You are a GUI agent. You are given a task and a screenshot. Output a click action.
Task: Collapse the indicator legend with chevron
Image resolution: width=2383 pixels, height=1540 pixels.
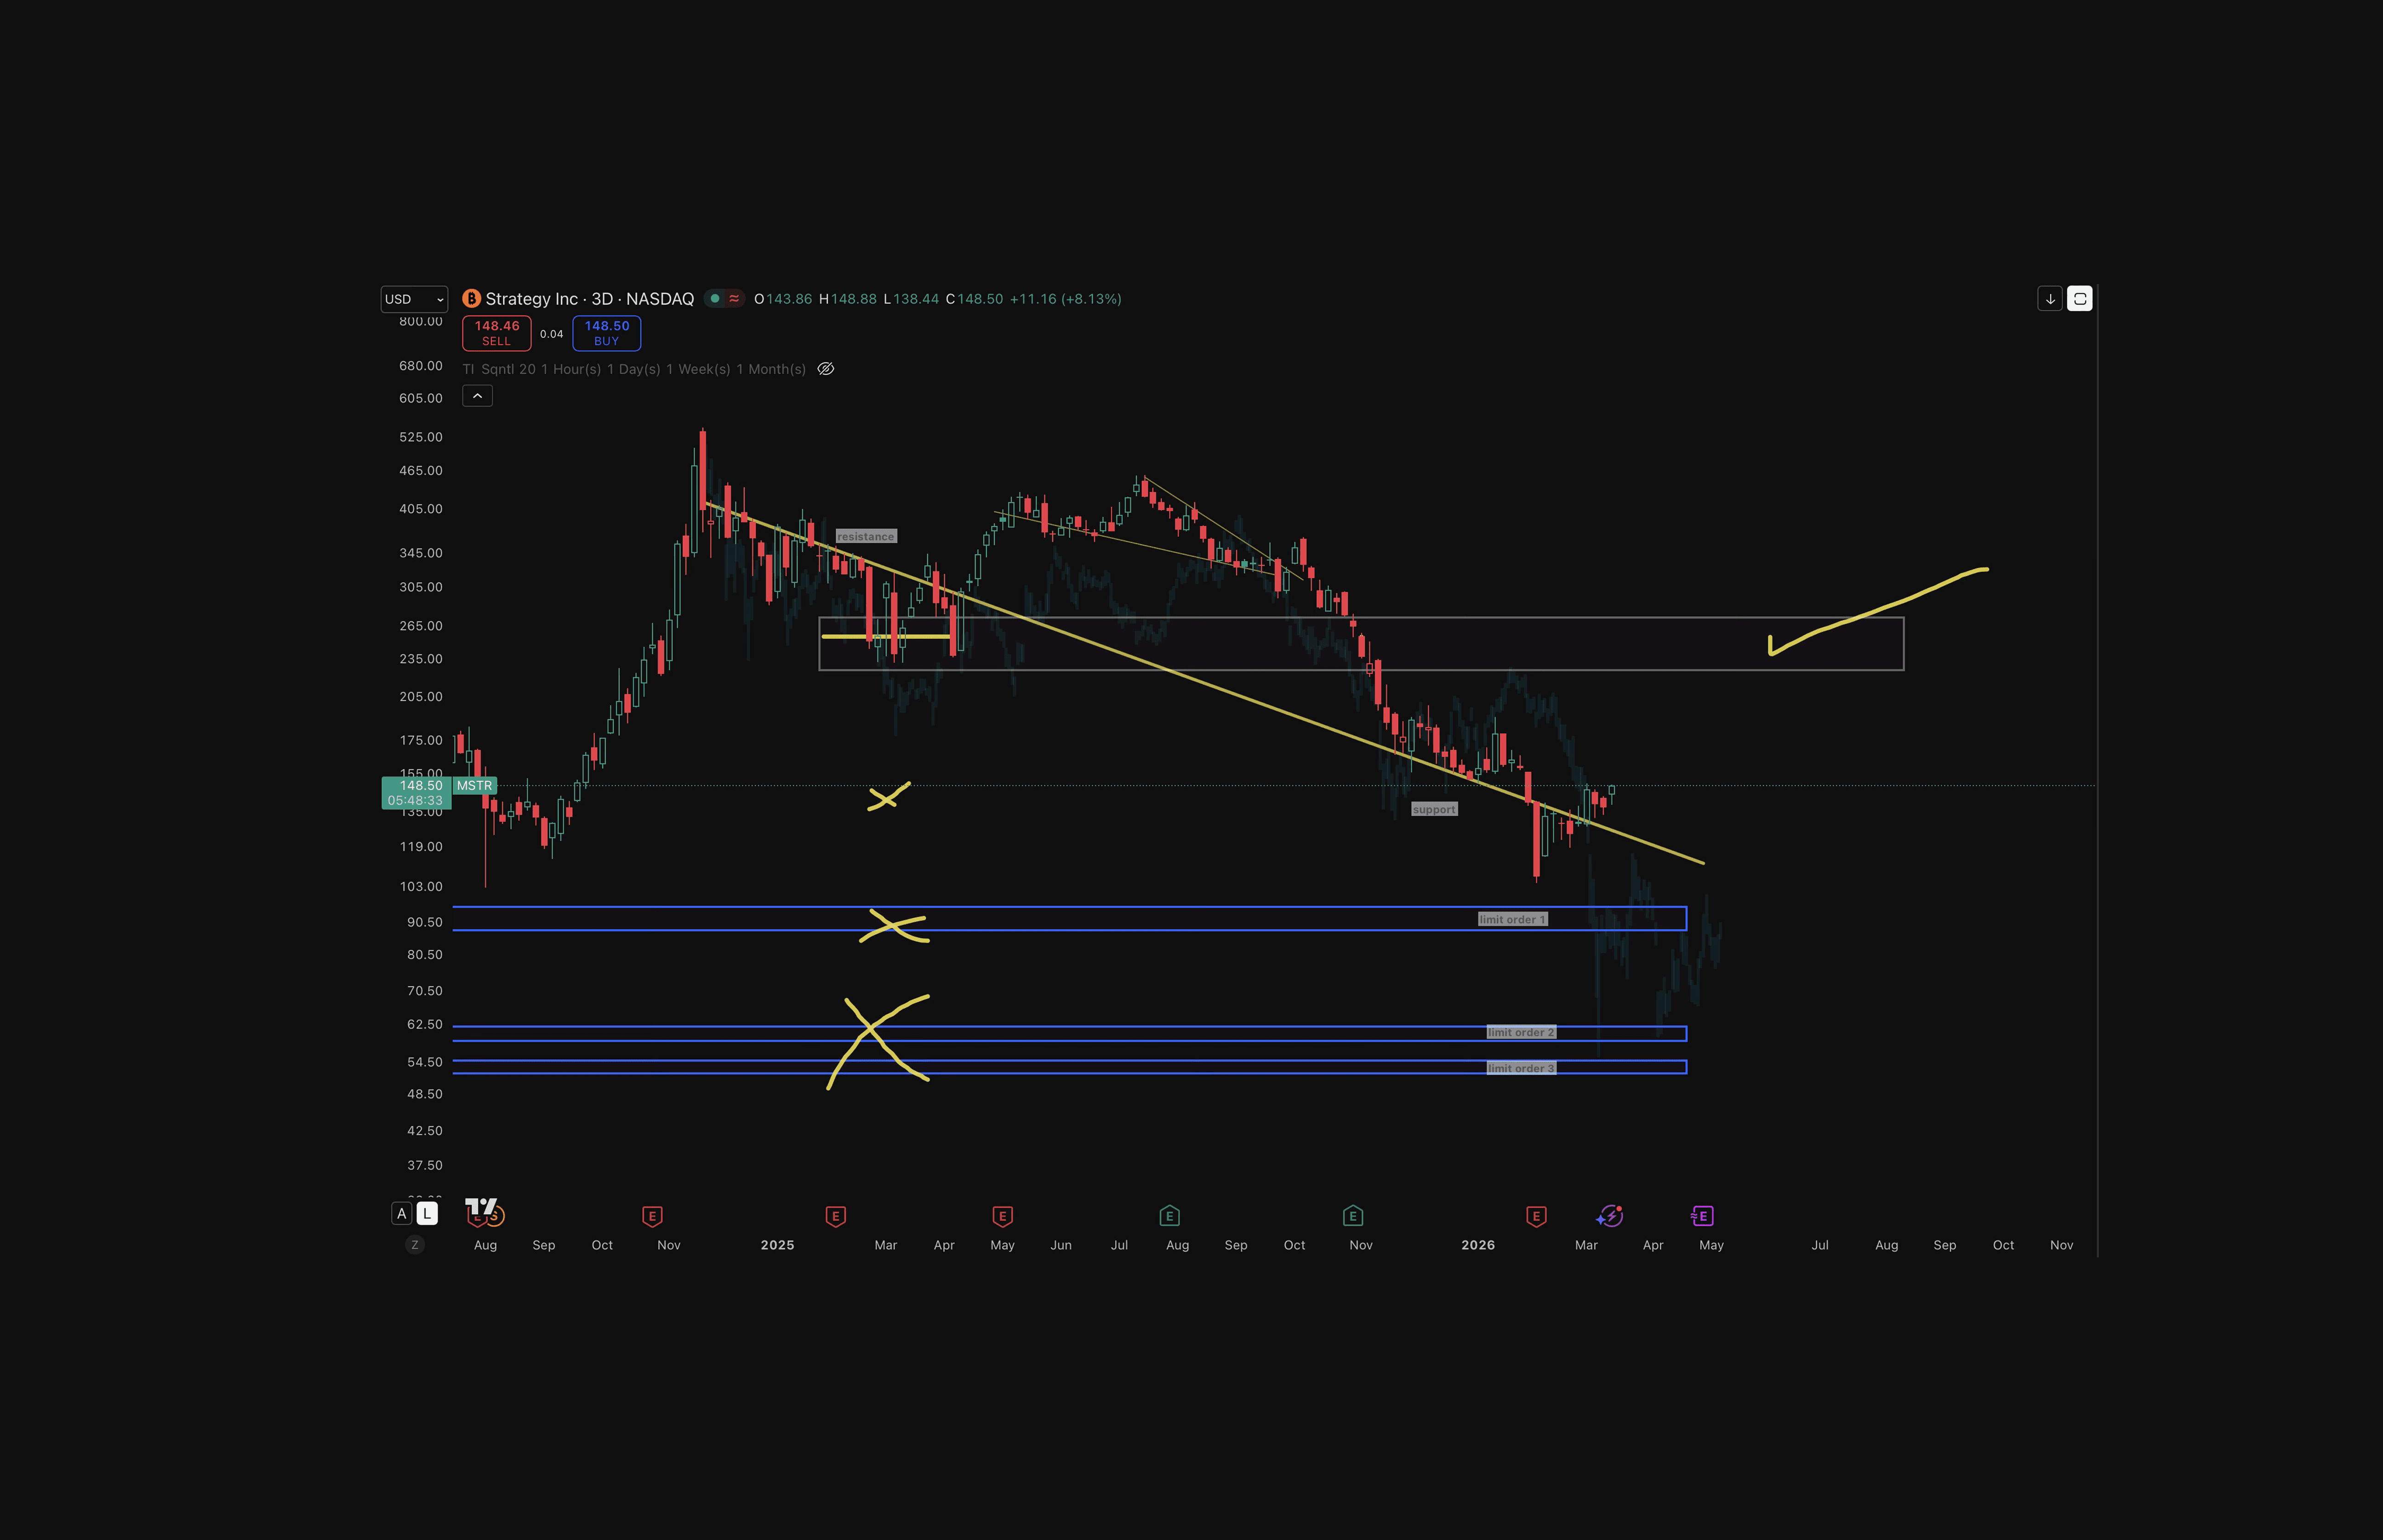point(477,396)
